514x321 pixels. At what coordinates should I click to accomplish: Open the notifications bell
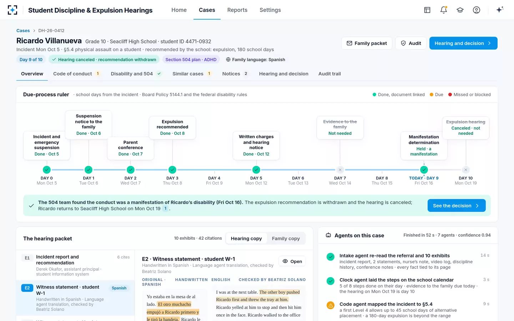pos(444,10)
